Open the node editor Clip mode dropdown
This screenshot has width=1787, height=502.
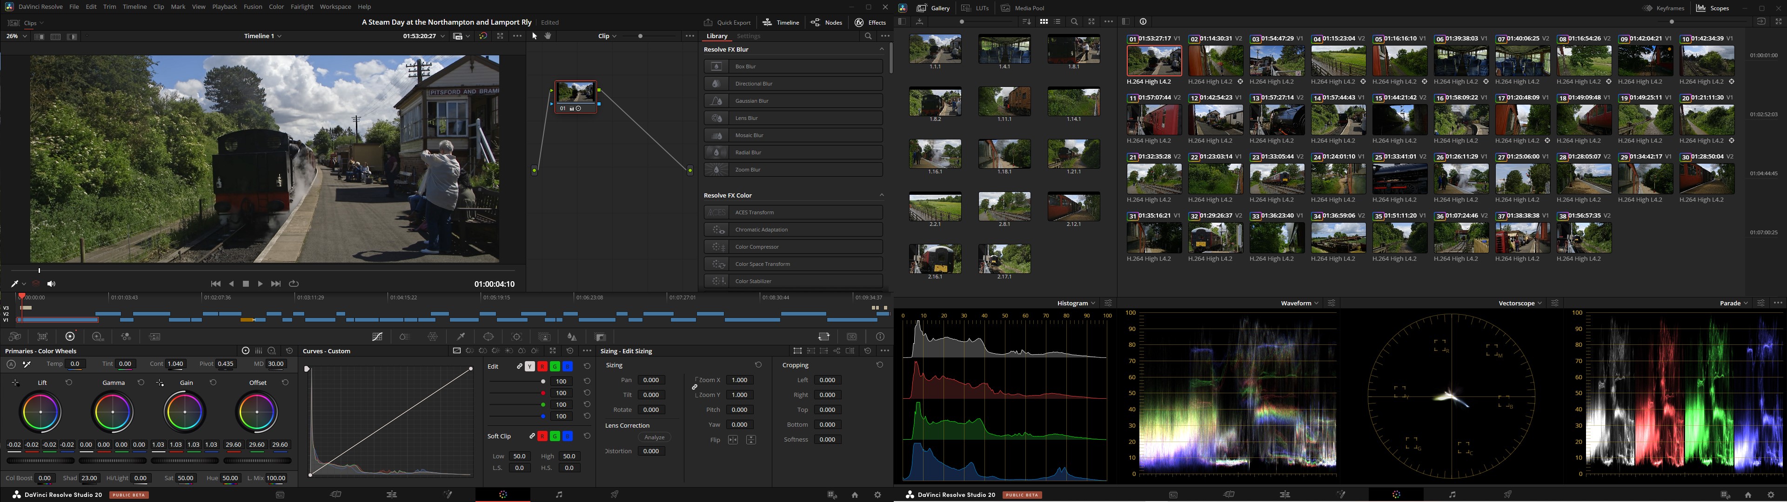point(608,36)
